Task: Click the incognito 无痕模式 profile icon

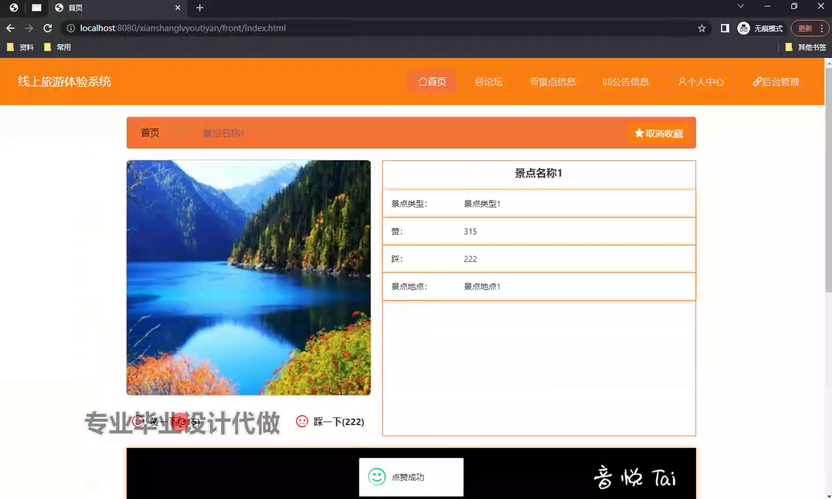Action: pyautogui.click(x=760, y=28)
